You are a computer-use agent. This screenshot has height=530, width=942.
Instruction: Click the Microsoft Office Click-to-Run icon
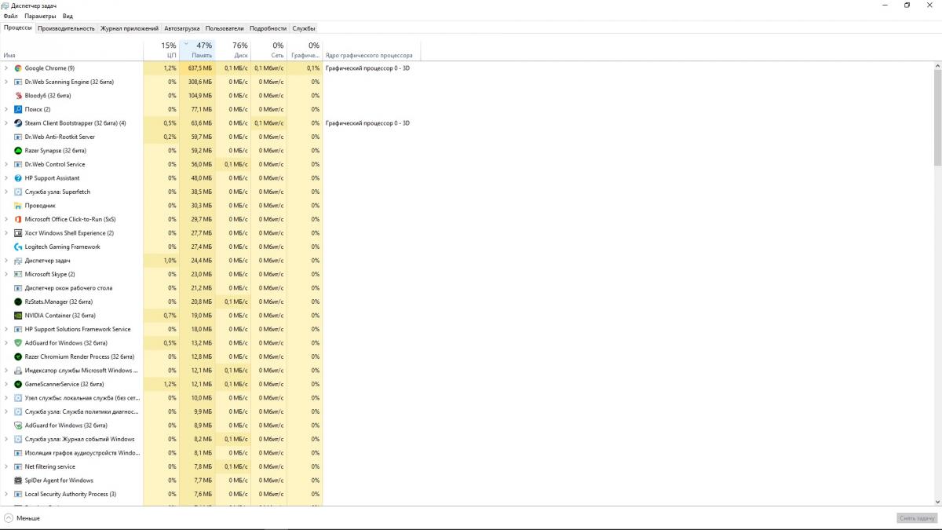click(18, 219)
